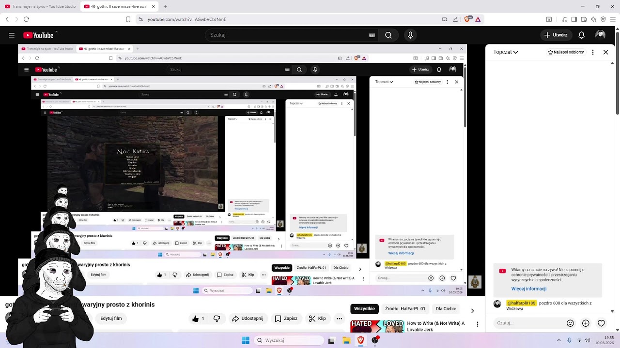Viewport: 620px width, 348px height.
Task: Open a new browser tab
Action: point(165,6)
